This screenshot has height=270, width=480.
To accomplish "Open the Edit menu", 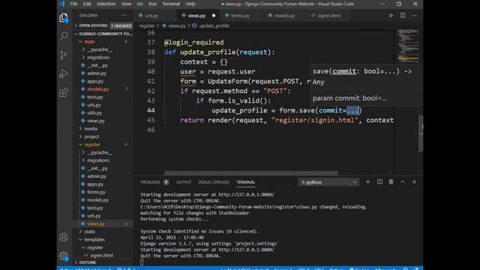I will pos(87,4).
